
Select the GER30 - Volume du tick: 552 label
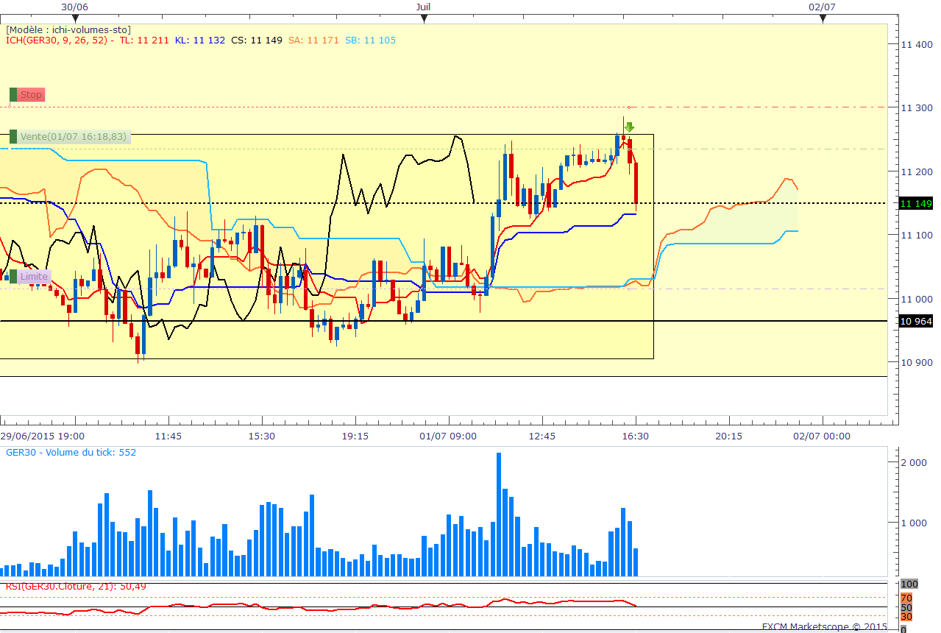[71, 453]
